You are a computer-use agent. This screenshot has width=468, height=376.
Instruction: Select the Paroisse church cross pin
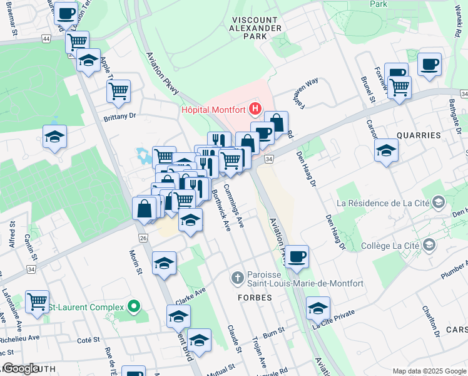(x=237, y=279)
